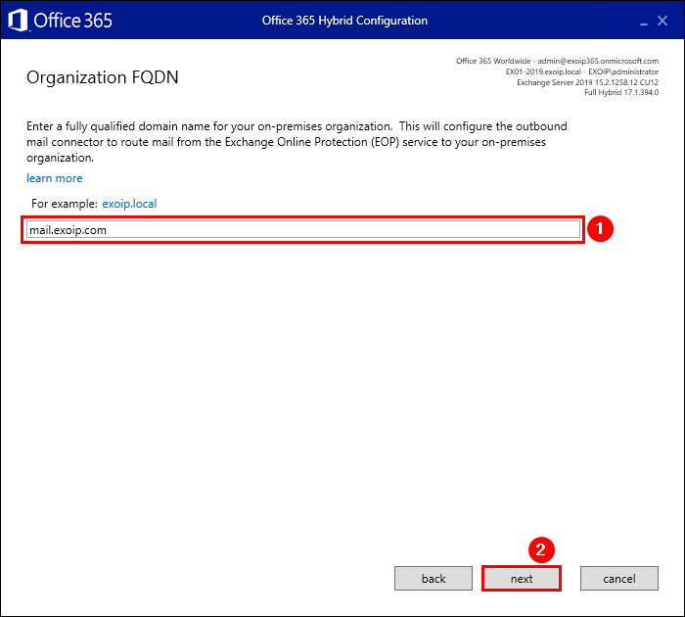Close the Hybrid Configuration wizard with X

click(662, 21)
